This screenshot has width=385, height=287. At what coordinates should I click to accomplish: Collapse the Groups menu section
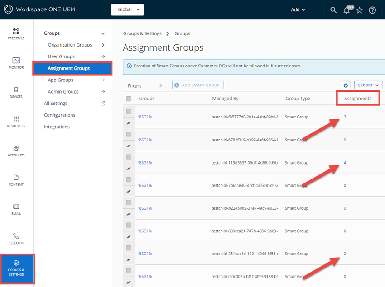(x=103, y=33)
